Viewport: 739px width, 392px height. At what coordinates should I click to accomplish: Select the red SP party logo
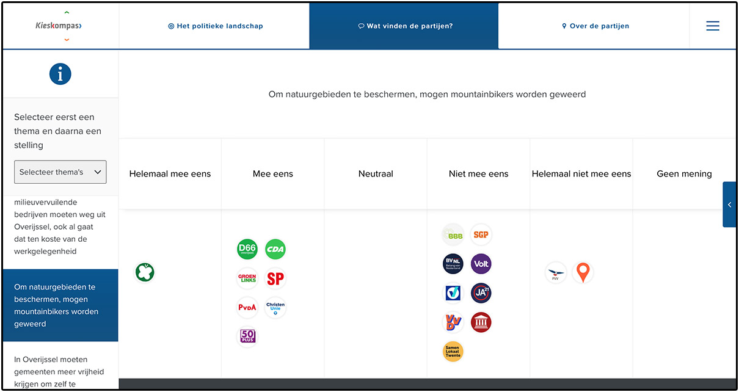point(275,278)
